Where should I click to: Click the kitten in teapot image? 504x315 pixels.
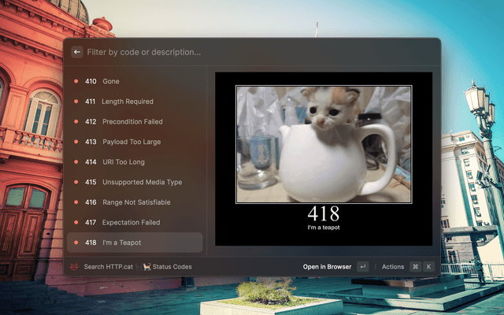(323, 143)
